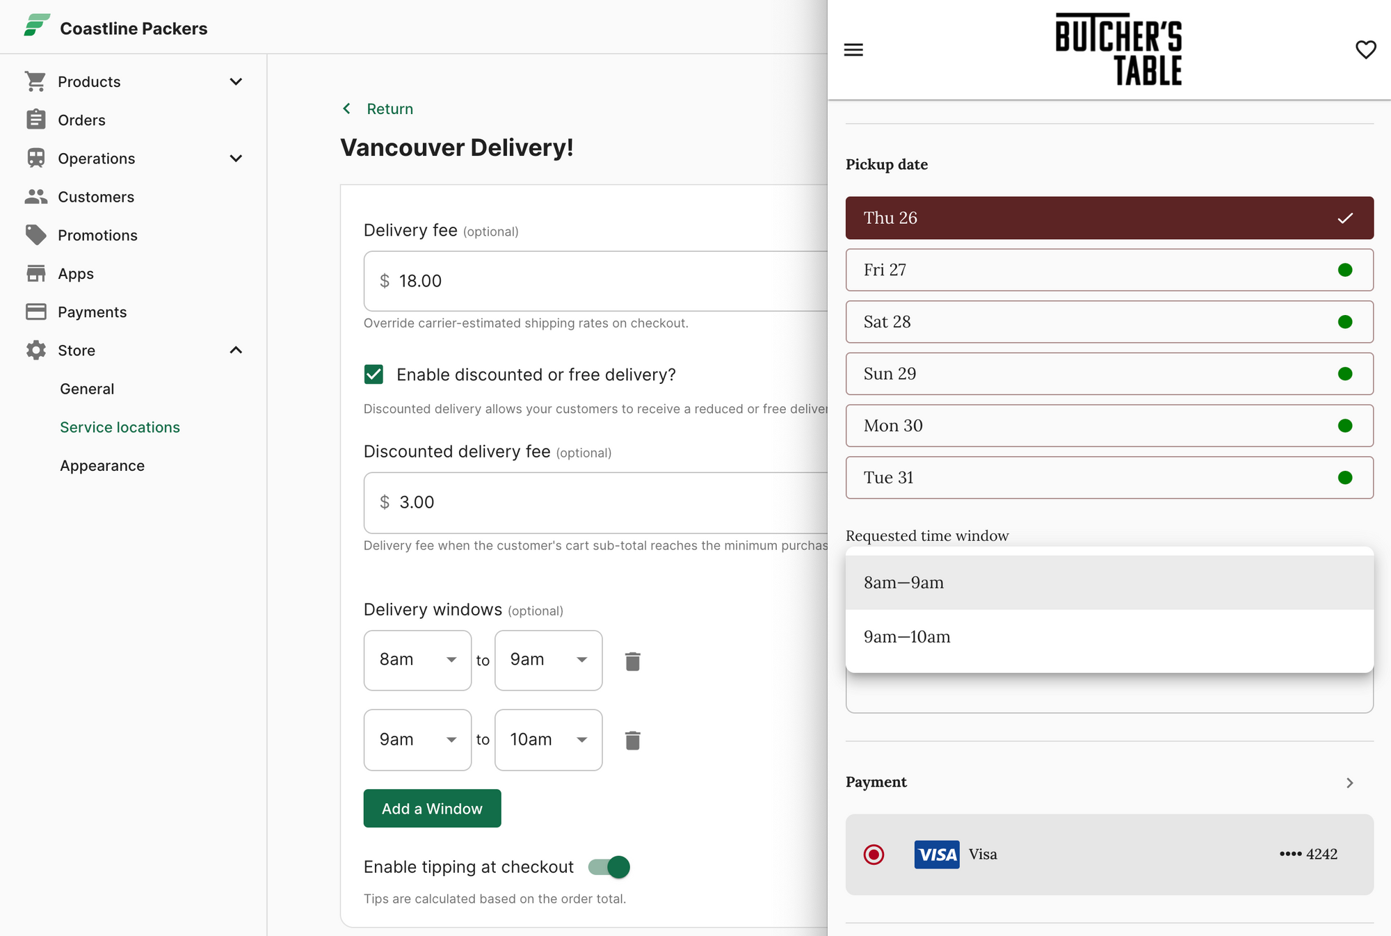Viewport: 1391px width, 936px height.
Task: Click the Coastline Packers logo icon
Action: [37, 26]
